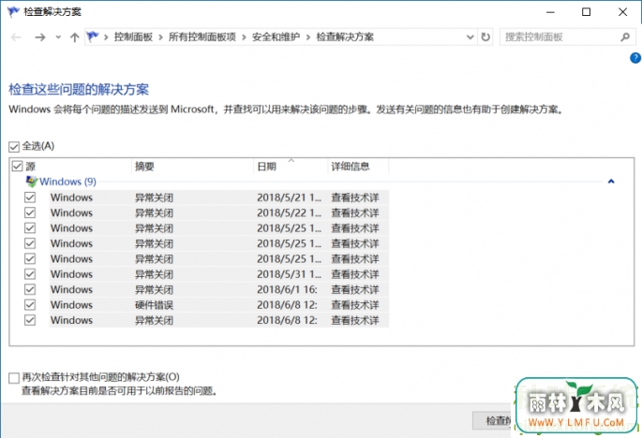
Task: Click the back navigation arrow
Action: pos(16,37)
